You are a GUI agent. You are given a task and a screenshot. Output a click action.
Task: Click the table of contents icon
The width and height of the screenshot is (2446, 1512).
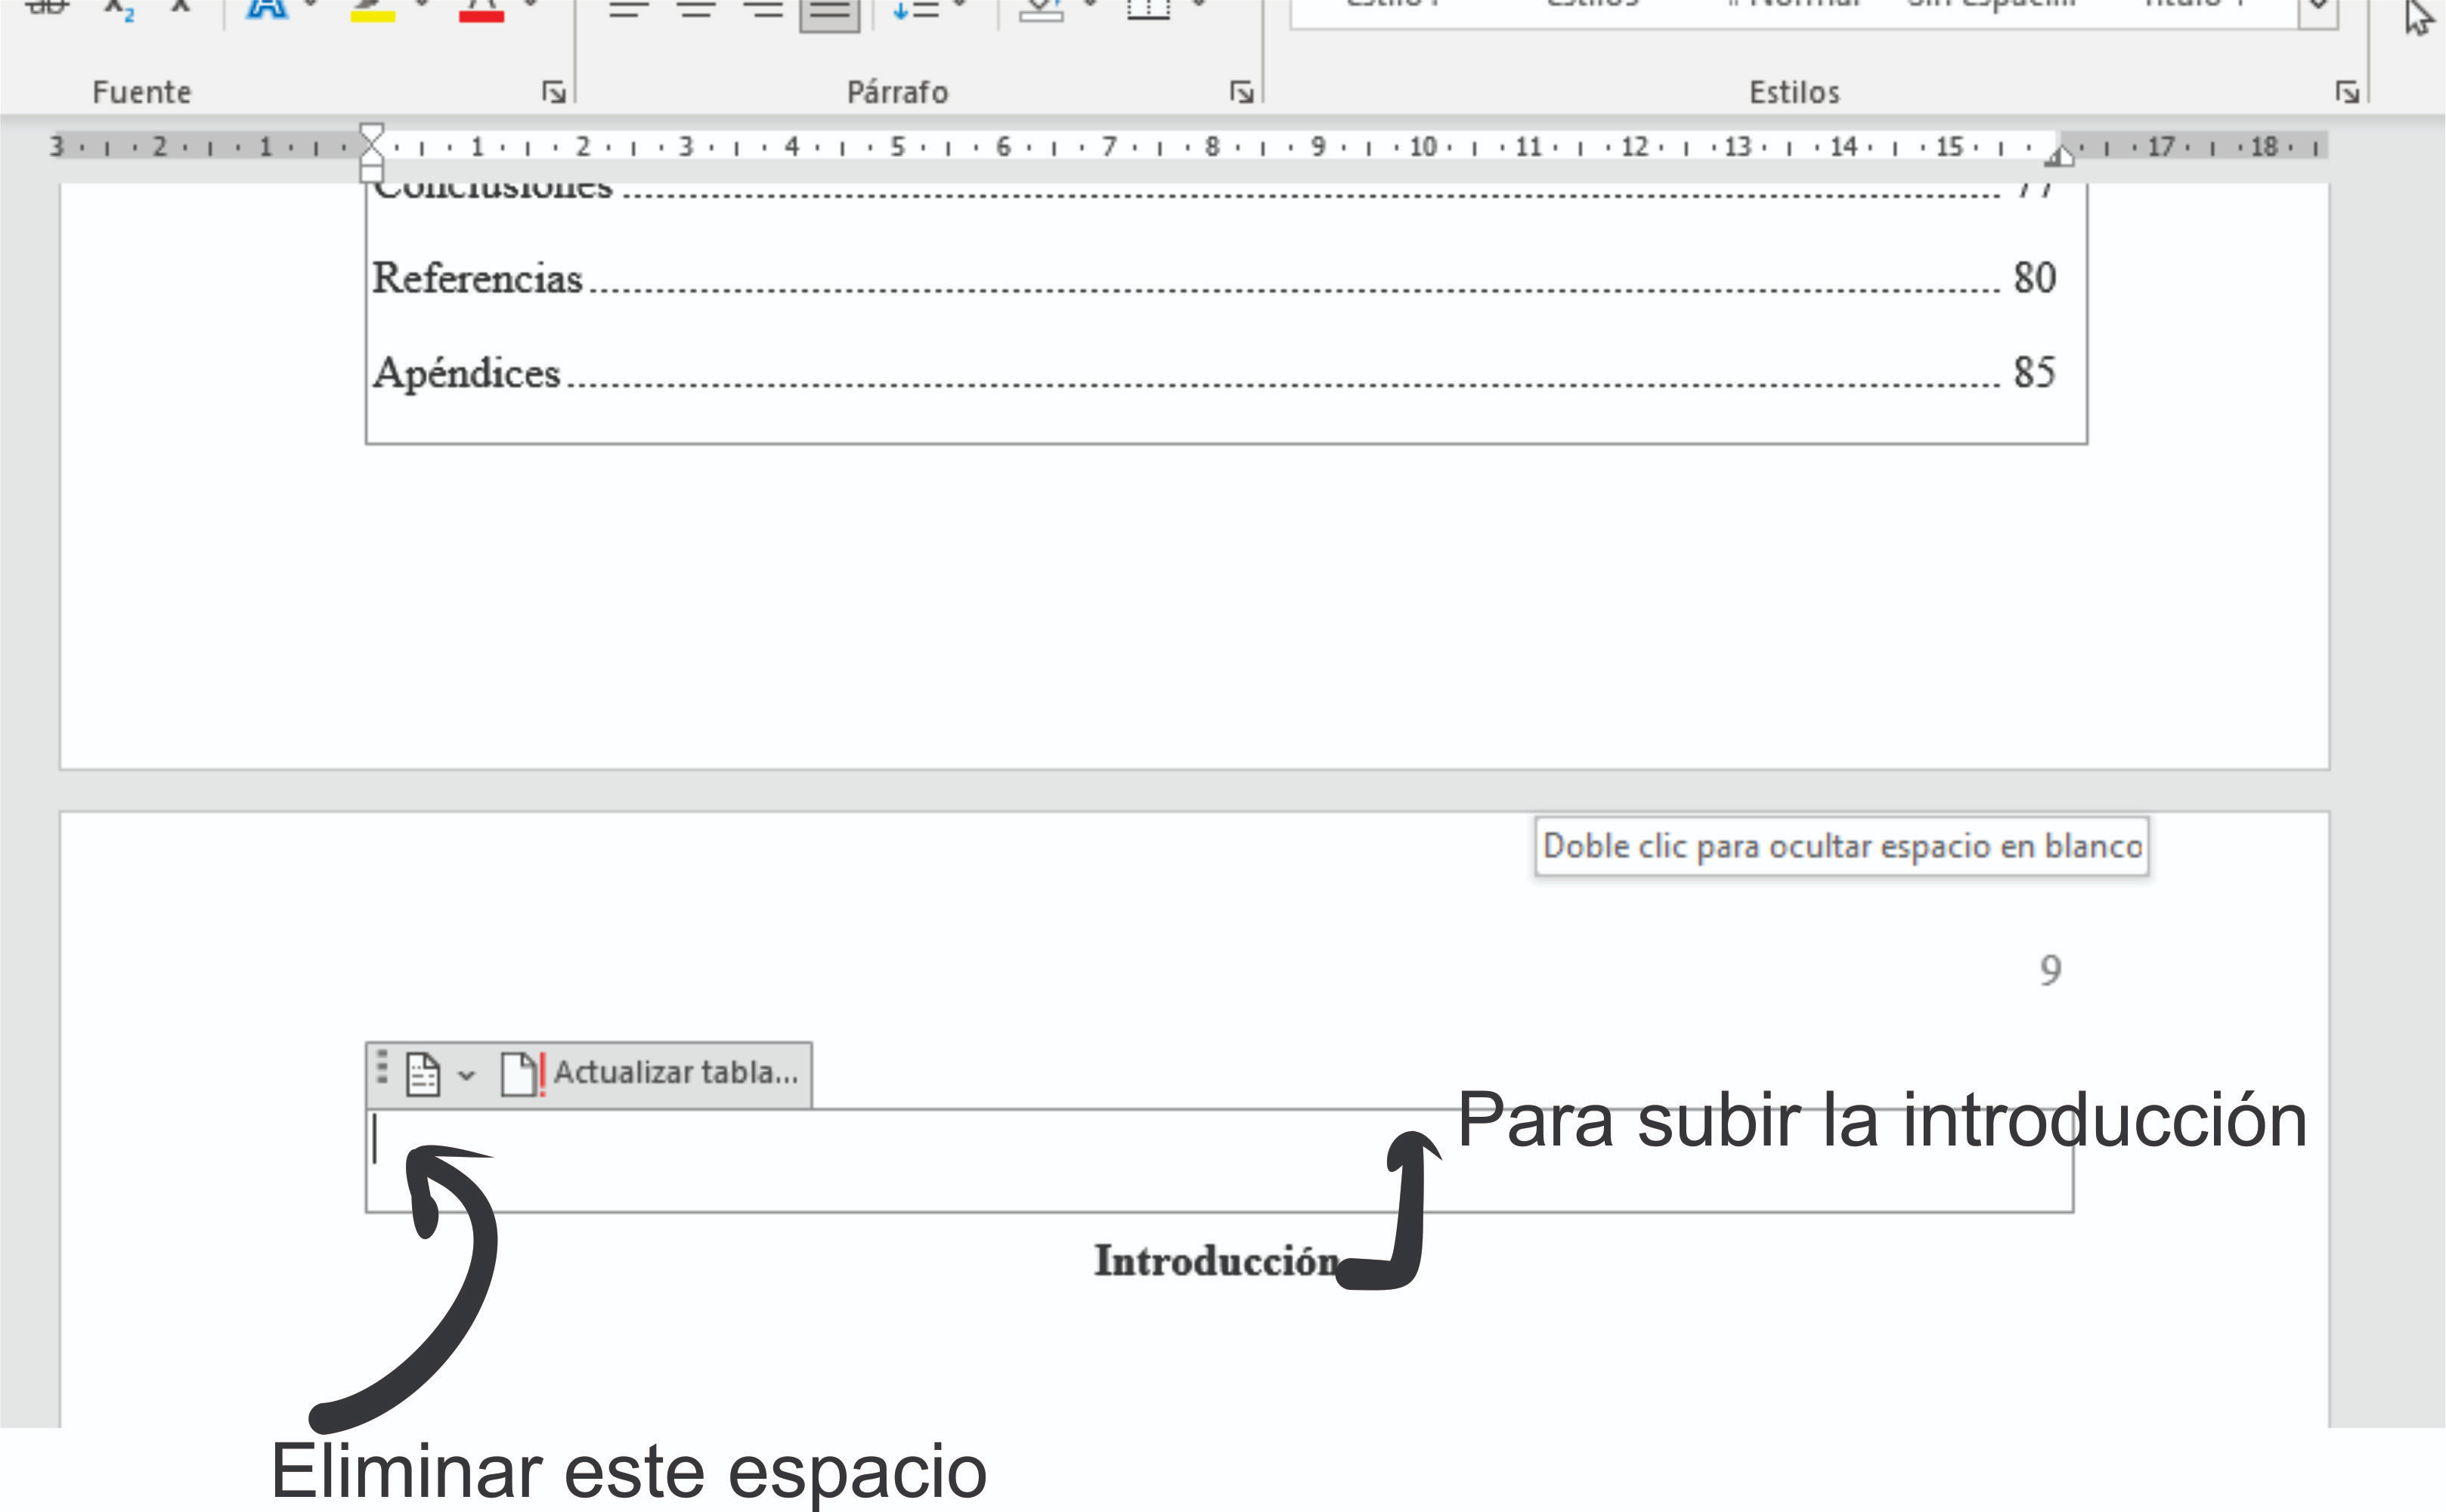[422, 1075]
